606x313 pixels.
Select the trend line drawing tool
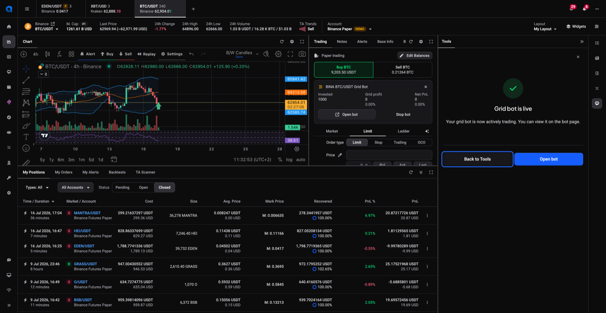coord(26,80)
